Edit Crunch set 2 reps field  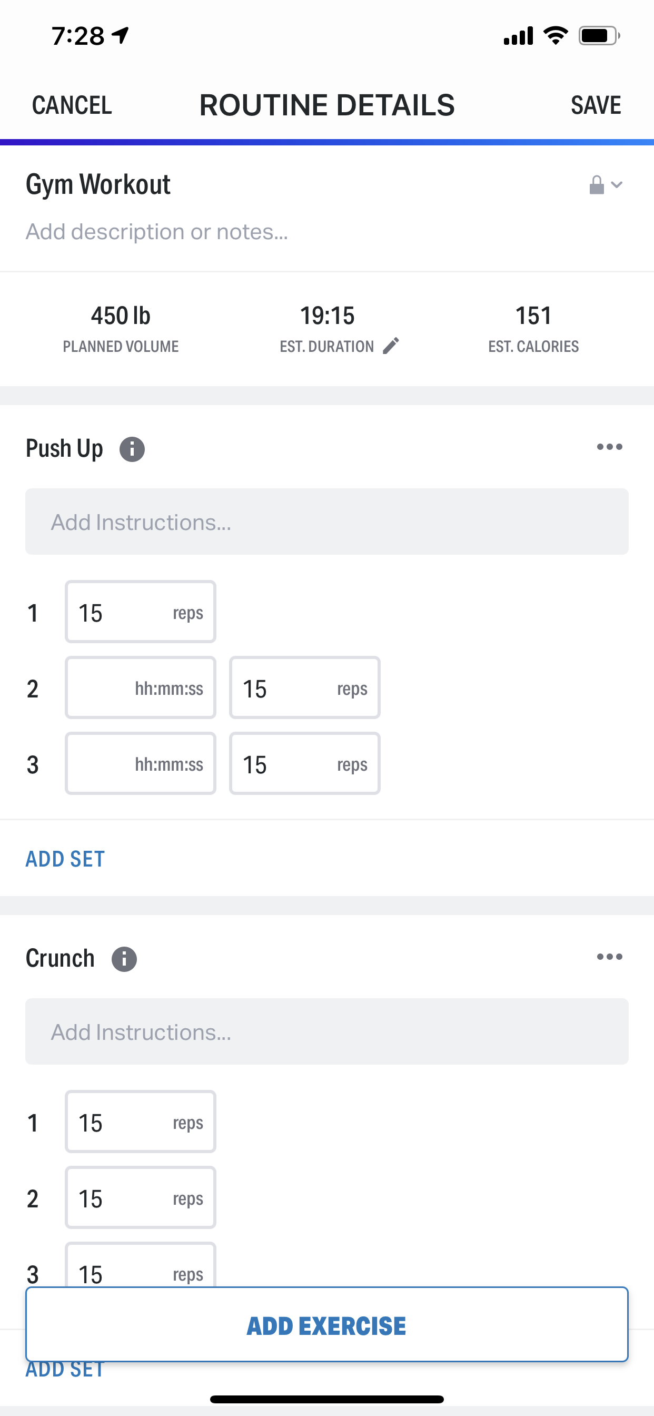140,1198
